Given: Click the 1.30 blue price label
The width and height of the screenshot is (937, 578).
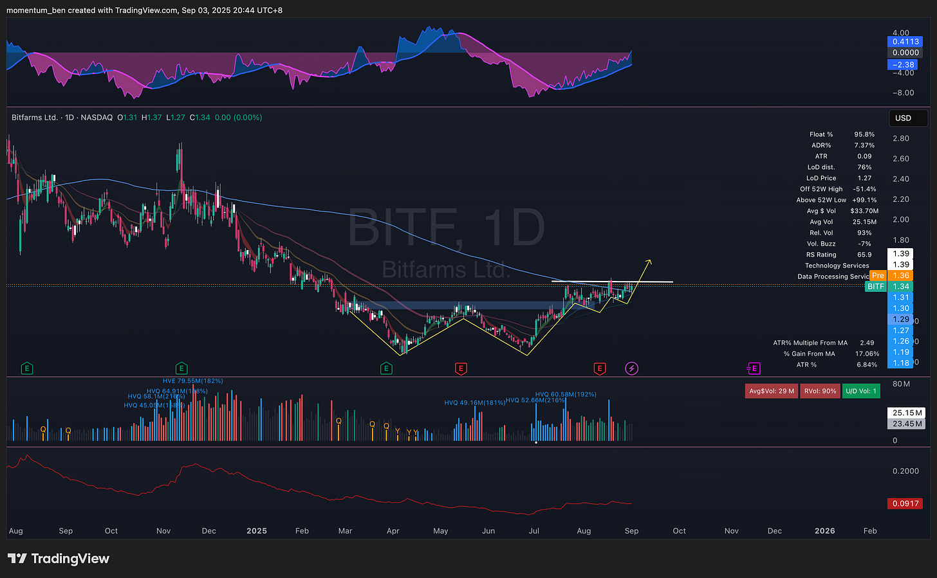Looking at the screenshot, I should [x=900, y=308].
